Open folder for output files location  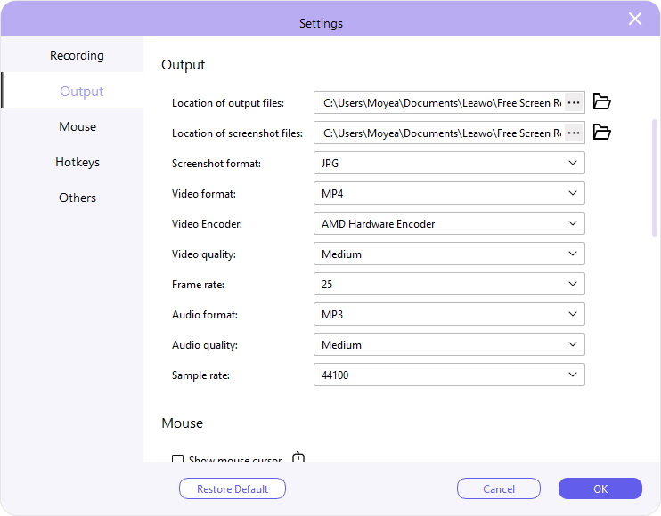[x=602, y=102]
